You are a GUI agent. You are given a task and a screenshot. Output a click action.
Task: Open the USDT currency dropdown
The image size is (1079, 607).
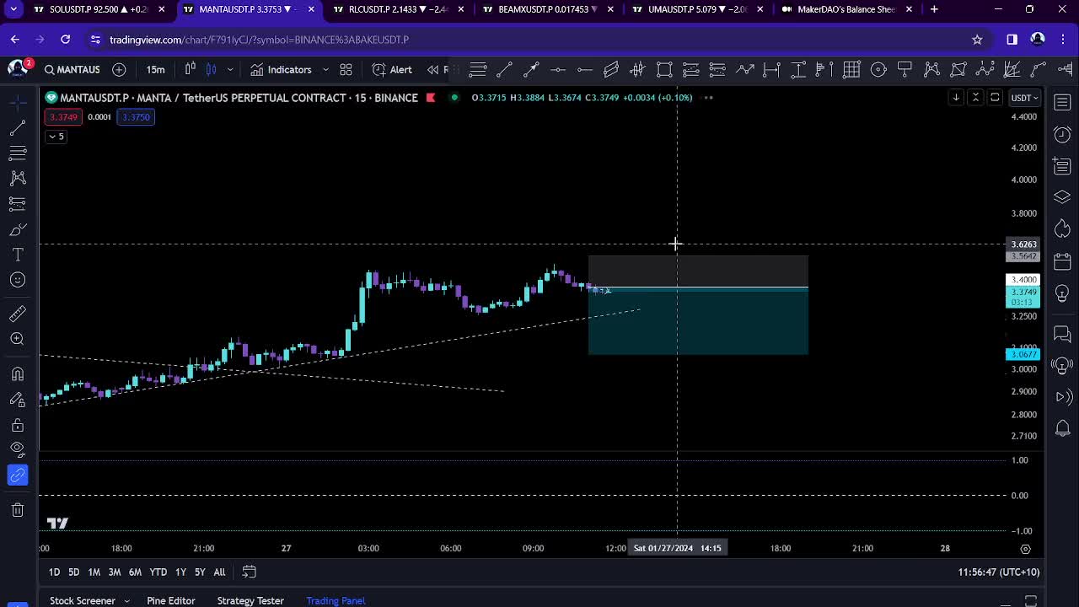[x=1024, y=98]
